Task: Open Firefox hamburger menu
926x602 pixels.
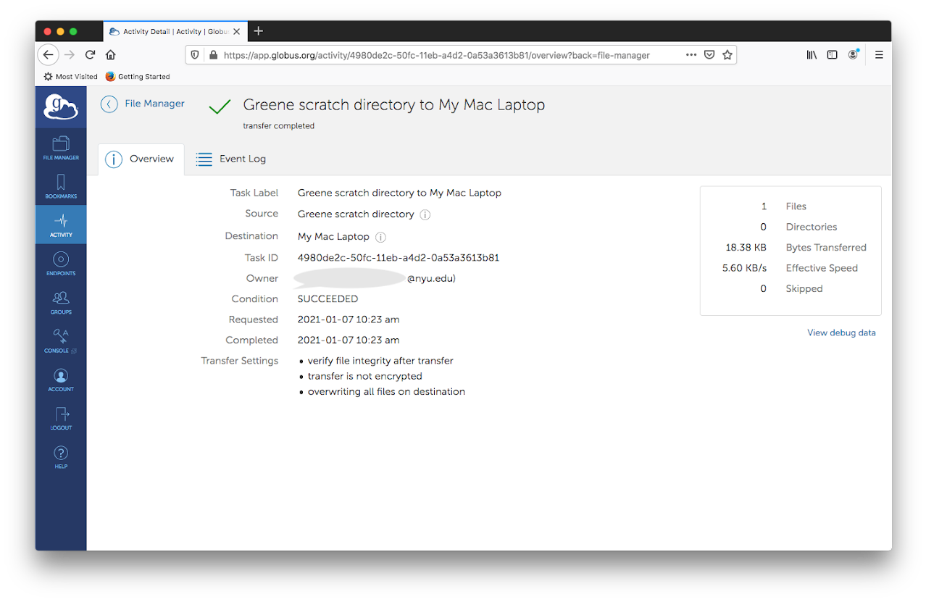Action: tap(879, 55)
